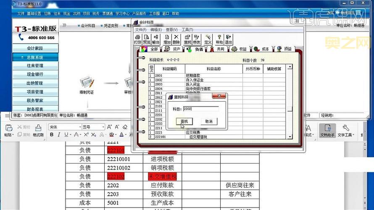Open 编辑(E) menu in 会计科目 window
This screenshot has width=374, height=210.
pyautogui.click(x=156, y=30)
